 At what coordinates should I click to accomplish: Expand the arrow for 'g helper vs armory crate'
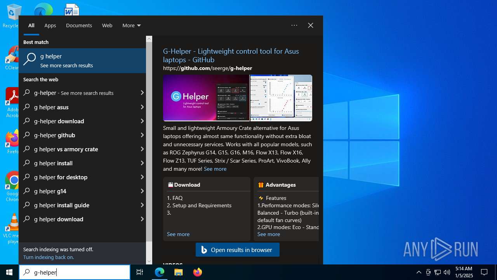coord(142,149)
